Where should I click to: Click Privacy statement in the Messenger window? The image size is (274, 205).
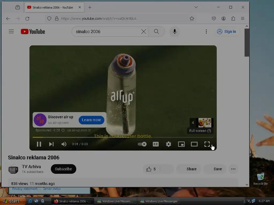pyautogui.click(x=25, y=189)
